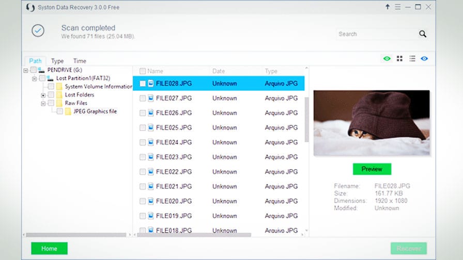Click the image icon of FILE020.JPG
This screenshot has height=260, width=463.
[150, 201]
